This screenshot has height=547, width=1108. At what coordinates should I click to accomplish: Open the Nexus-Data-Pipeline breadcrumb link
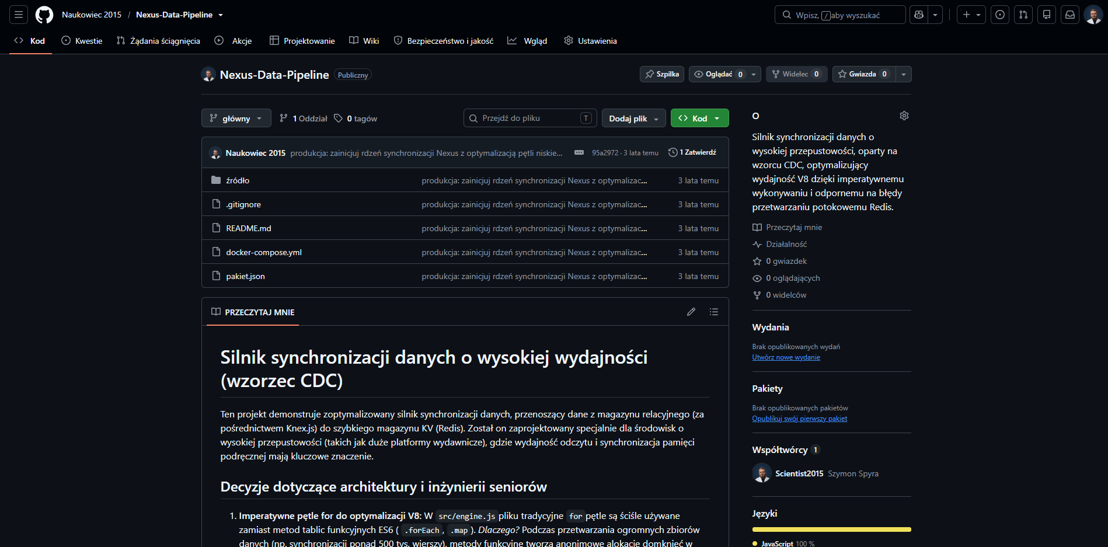pos(174,15)
